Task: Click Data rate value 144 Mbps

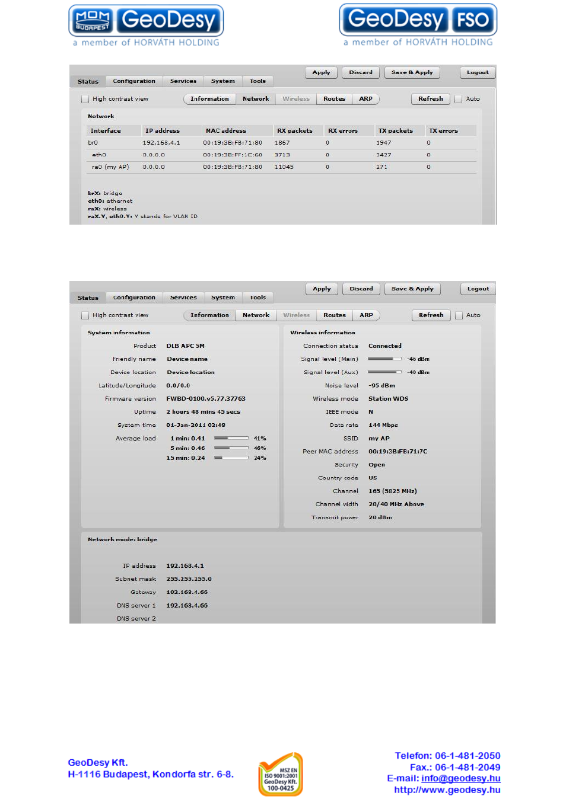Action: pos(383,425)
